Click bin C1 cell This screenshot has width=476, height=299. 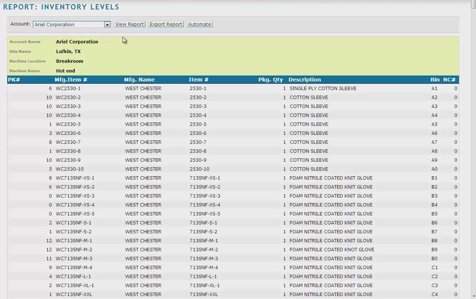(435, 267)
